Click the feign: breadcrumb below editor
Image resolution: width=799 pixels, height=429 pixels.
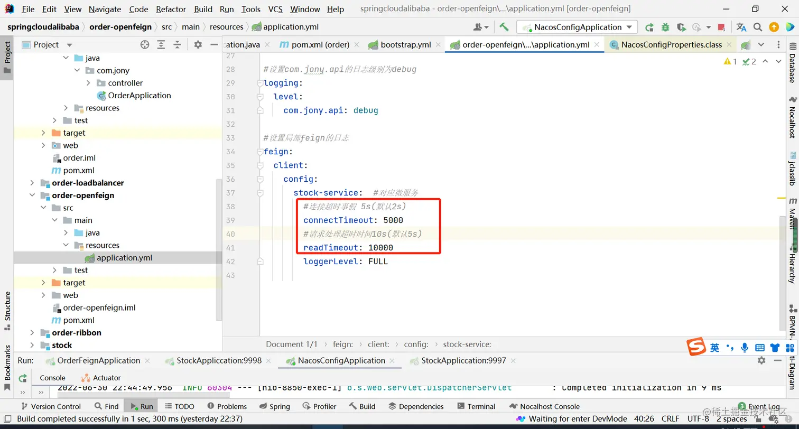tap(343, 344)
